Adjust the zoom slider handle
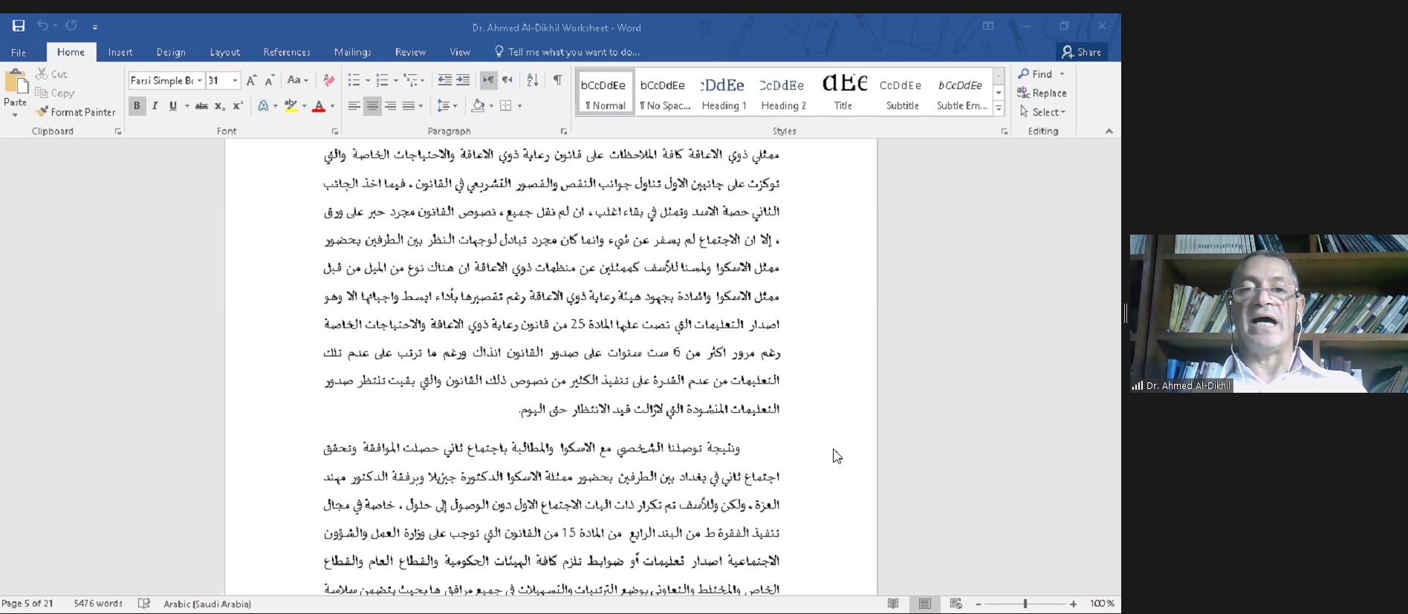 (x=1025, y=604)
